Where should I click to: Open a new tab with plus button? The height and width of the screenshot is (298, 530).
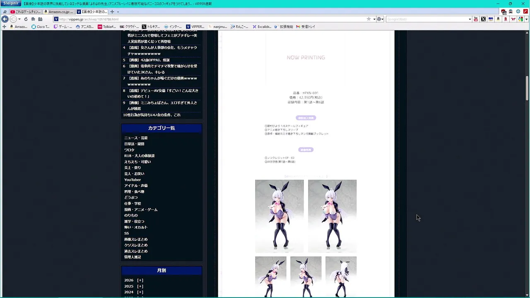tap(112, 12)
